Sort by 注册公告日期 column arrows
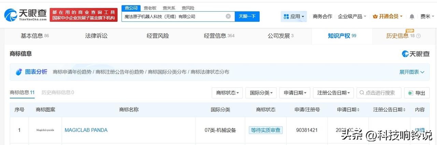The image size is (437, 145). pyautogui.click(x=404, y=110)
